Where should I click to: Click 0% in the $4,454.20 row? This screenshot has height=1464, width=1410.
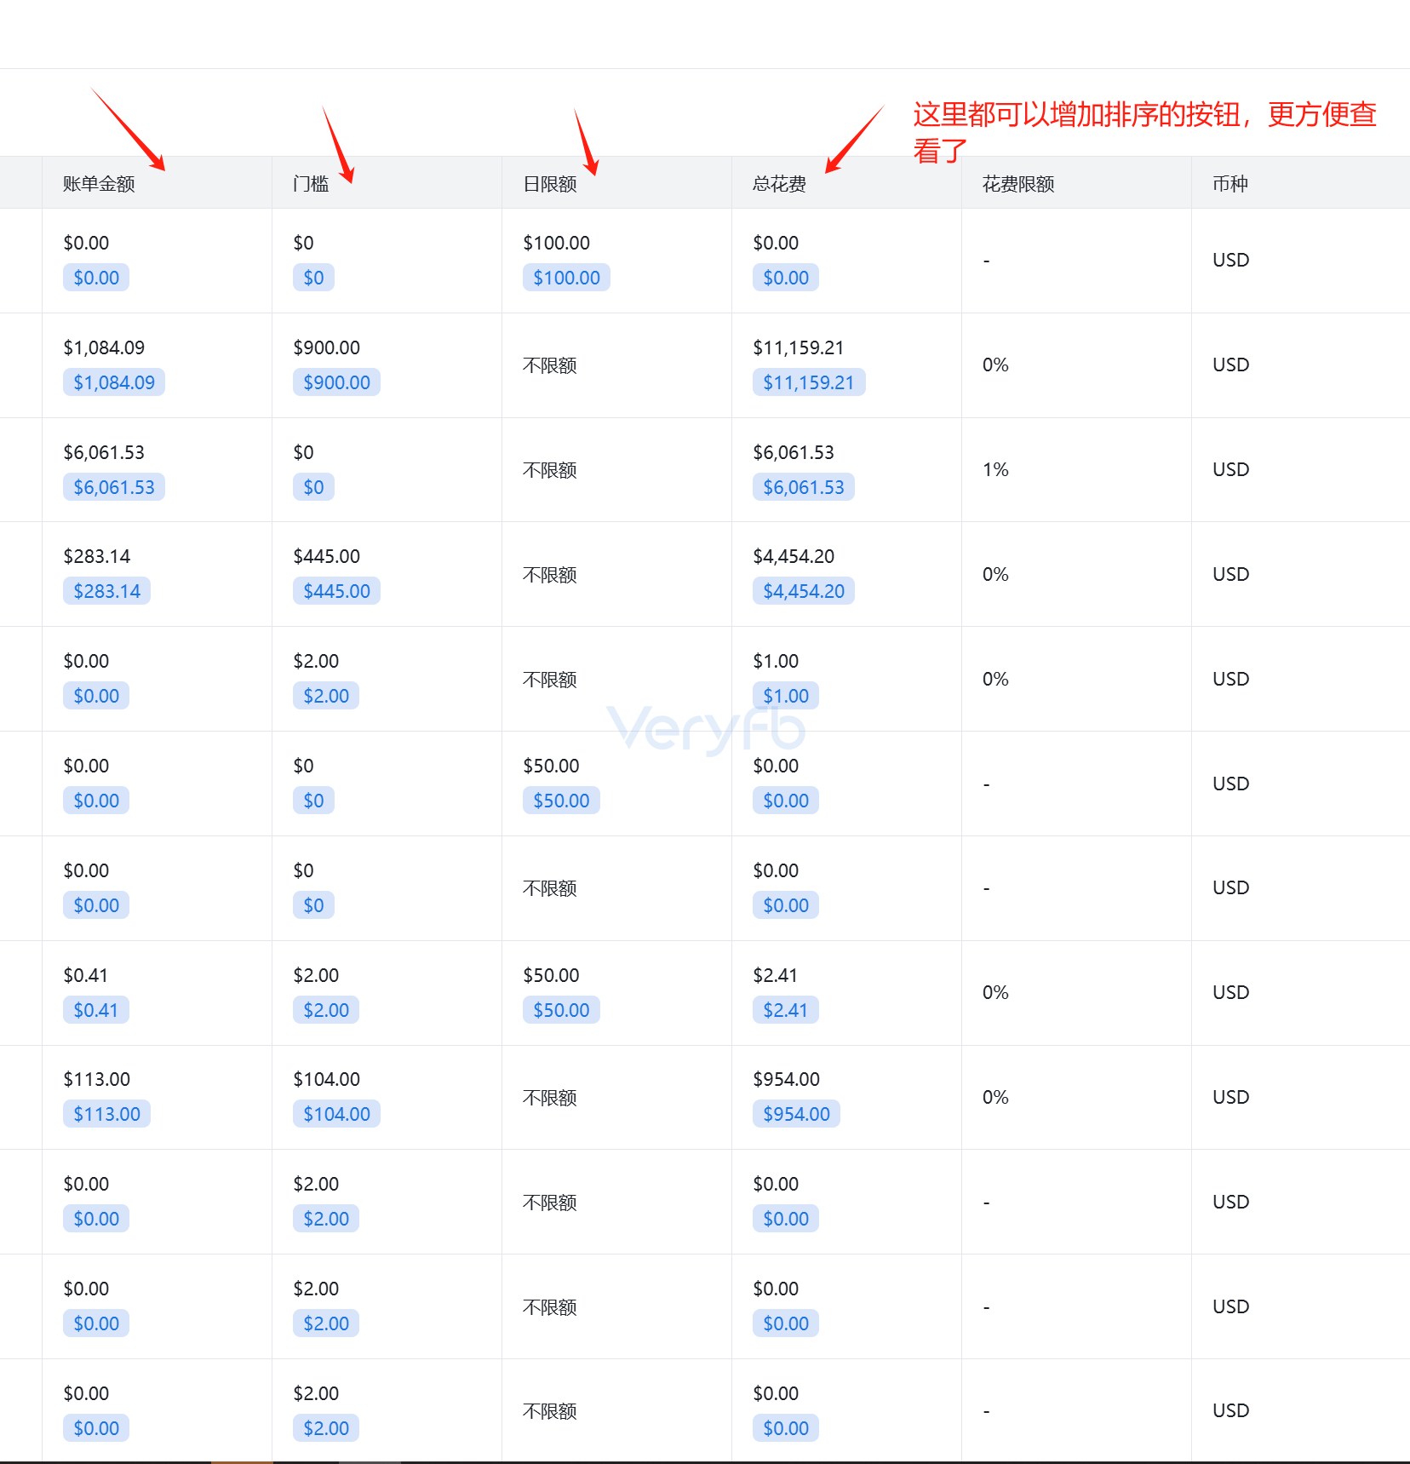[995, 574]
